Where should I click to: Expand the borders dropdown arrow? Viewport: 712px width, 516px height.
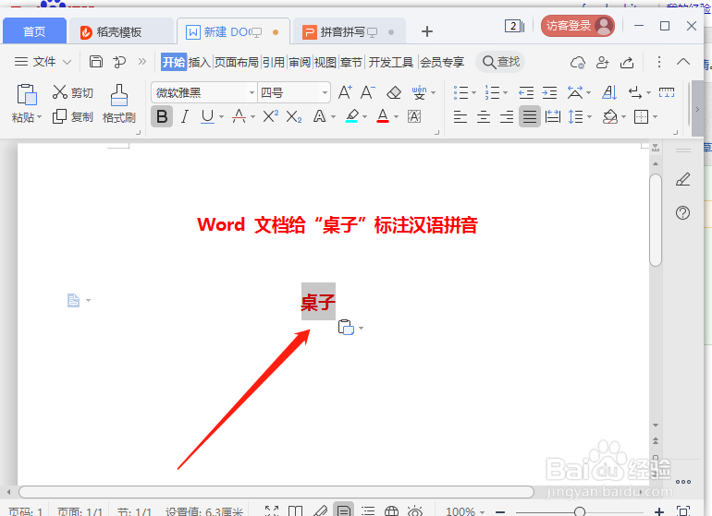[x=656, y=117]
